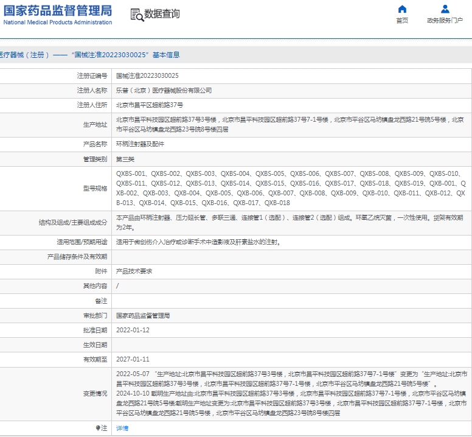Click approval date 2022-01-12
Image resolution: width=472 pixels, height=437 pixels.
pos(133,330)
